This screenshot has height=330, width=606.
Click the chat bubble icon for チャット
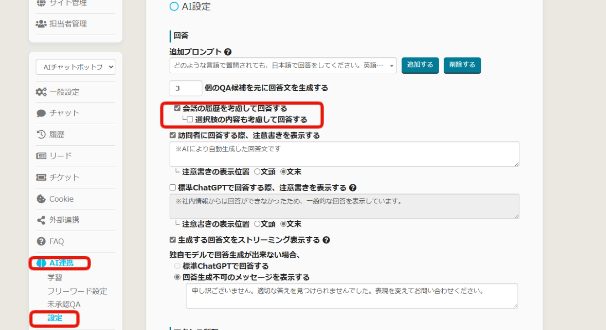coord(41,113)
